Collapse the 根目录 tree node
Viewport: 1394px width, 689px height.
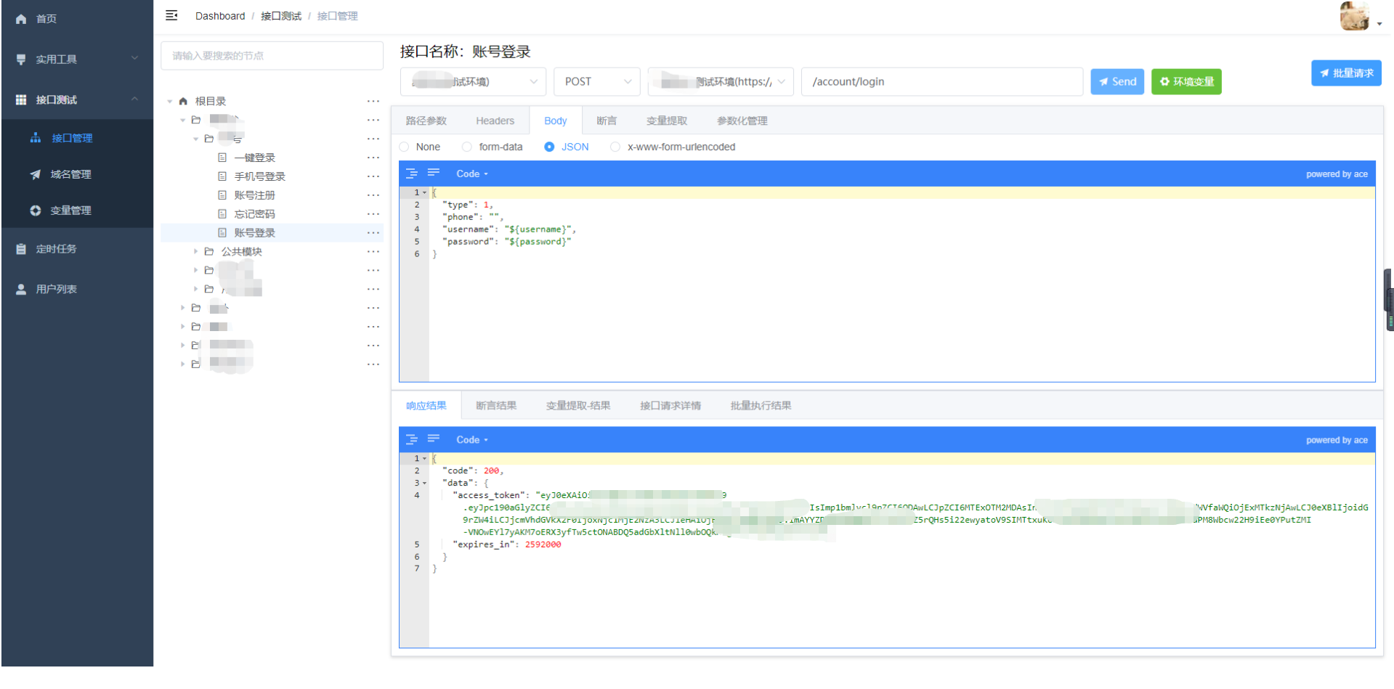tap(169, 102)
